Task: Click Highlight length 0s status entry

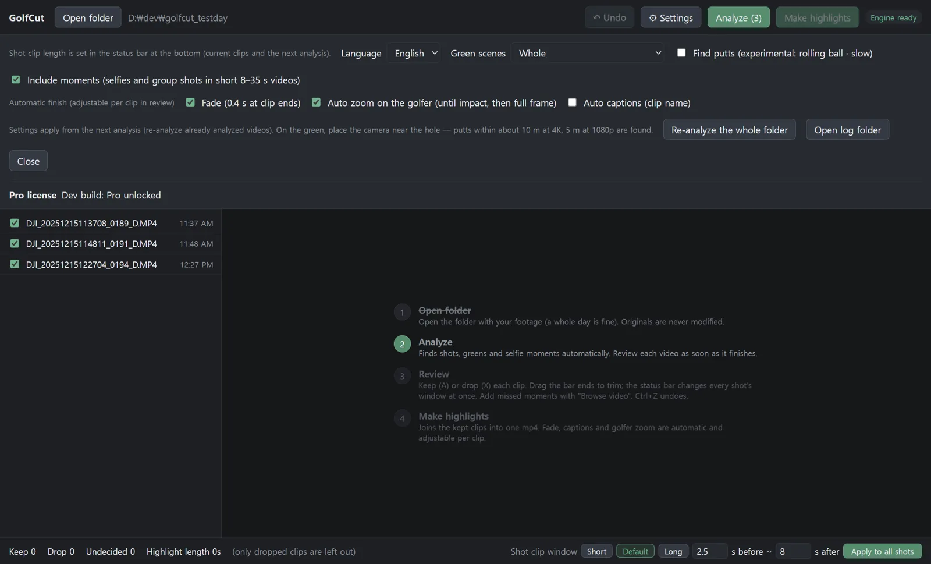Action: pos(183,551)
